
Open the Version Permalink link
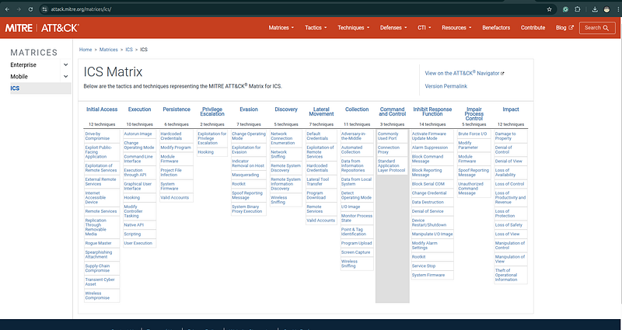tap(446, 86)
